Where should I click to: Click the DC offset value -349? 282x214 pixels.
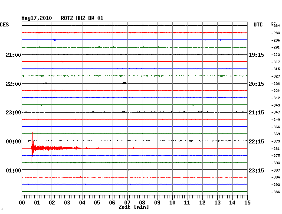click(x=275, y=120)
